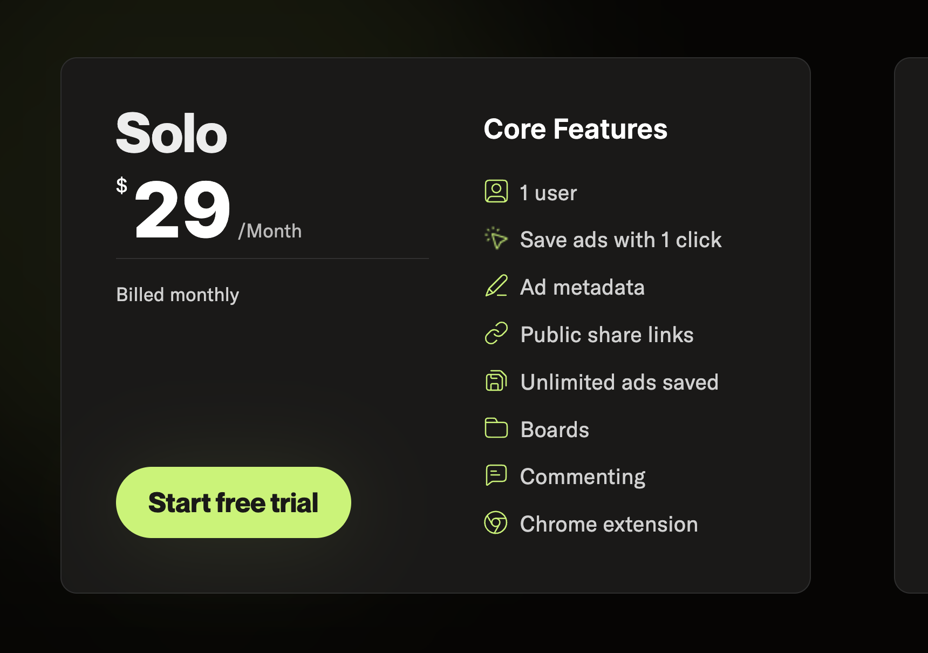Click the Save ads with 1 click text
Screen dimensions: 928x653
(620, 240)
